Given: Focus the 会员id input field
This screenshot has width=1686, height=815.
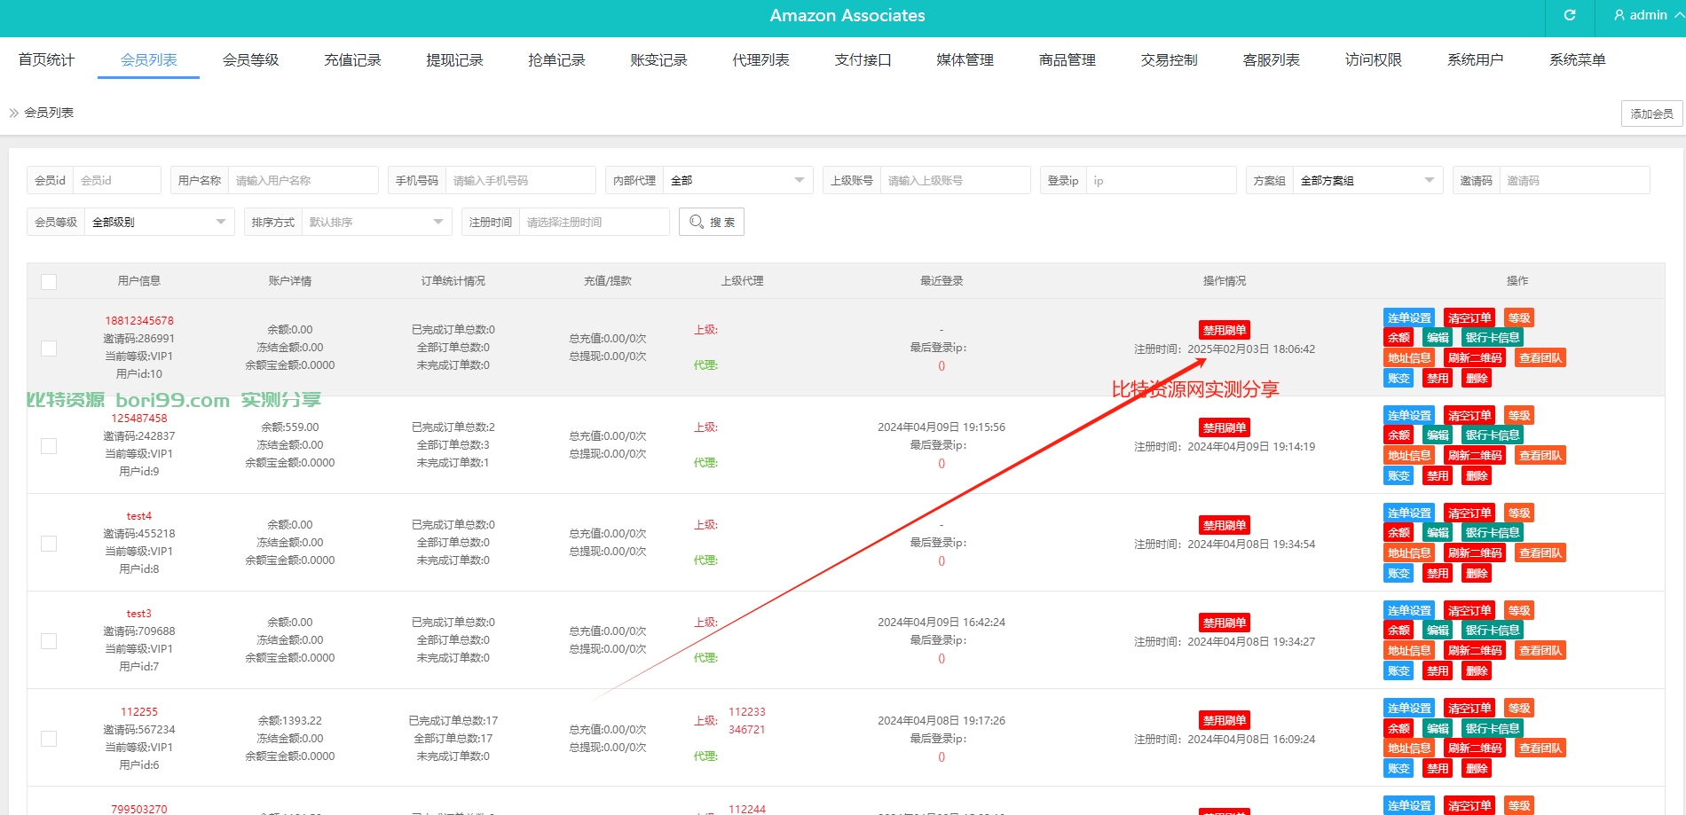Looking at the screenshot, I should pos(116,180).
